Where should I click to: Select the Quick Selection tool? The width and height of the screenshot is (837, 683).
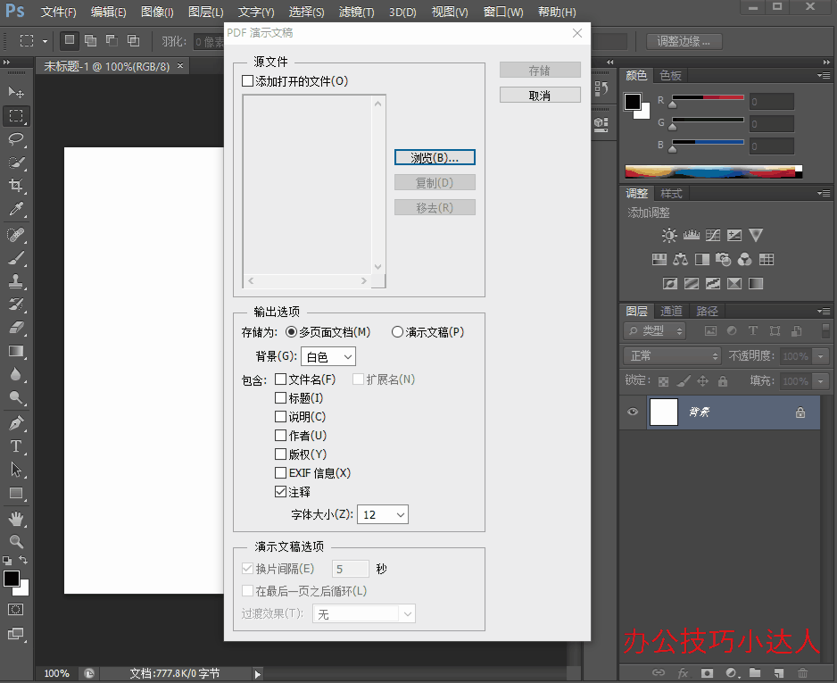pyautogui.click(x=16, y=162)
